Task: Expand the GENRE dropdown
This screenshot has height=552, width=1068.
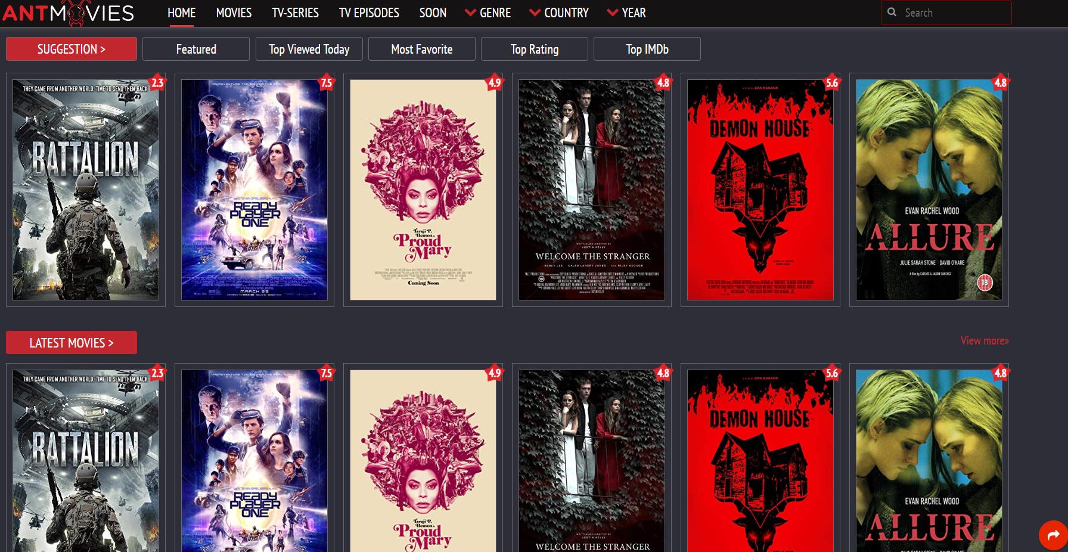Action: click(495, 13)
